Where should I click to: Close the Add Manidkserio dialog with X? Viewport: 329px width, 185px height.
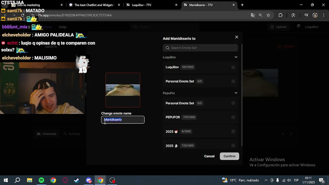236,37
